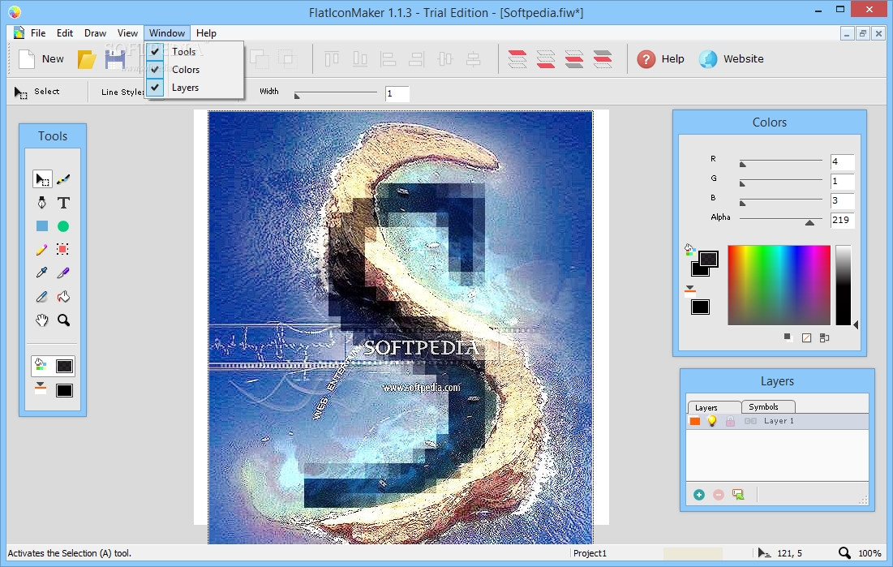Open the Website link button
893x567 pixels.
732,58
